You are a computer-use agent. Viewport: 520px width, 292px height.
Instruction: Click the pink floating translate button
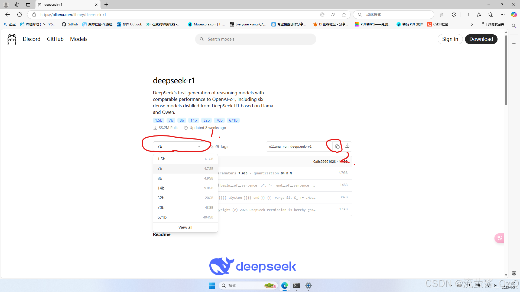point(499,238)
